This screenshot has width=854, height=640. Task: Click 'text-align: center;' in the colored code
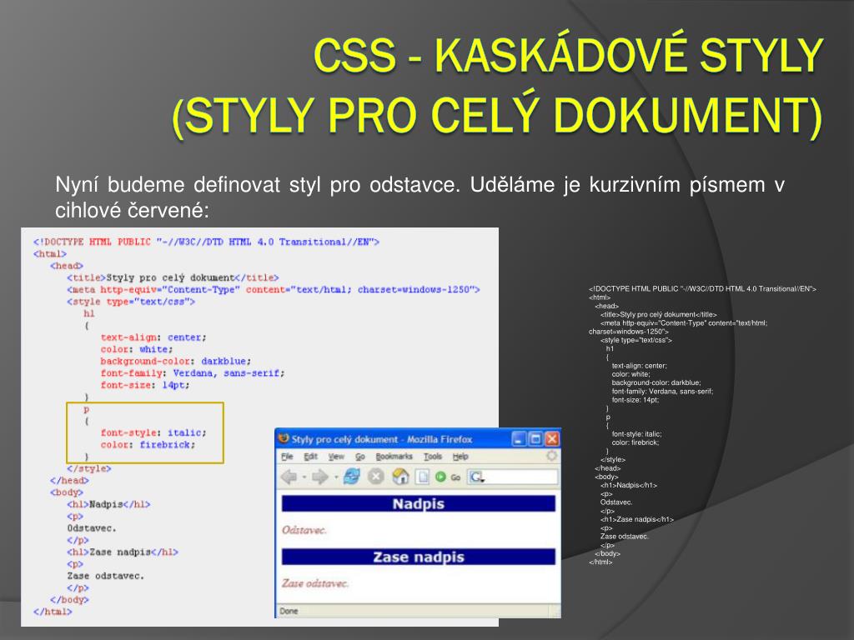[153, 337]
